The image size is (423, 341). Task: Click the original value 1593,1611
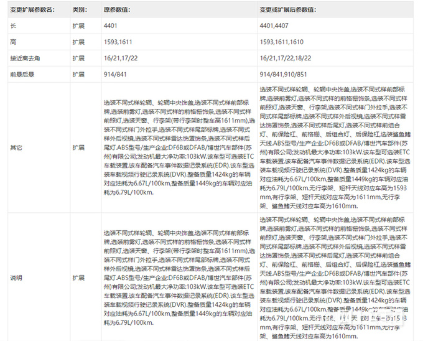tap(118, 42)
